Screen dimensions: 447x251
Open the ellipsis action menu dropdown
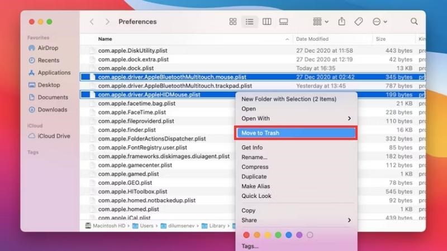pyautogui.click(x=379, y=22)
